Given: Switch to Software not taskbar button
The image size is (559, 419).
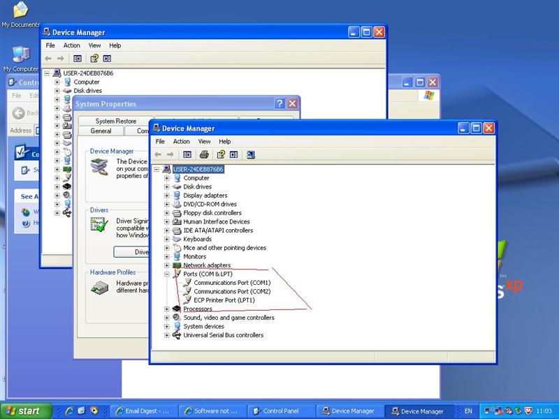Looking at the screenshot, I should (212, 411).
